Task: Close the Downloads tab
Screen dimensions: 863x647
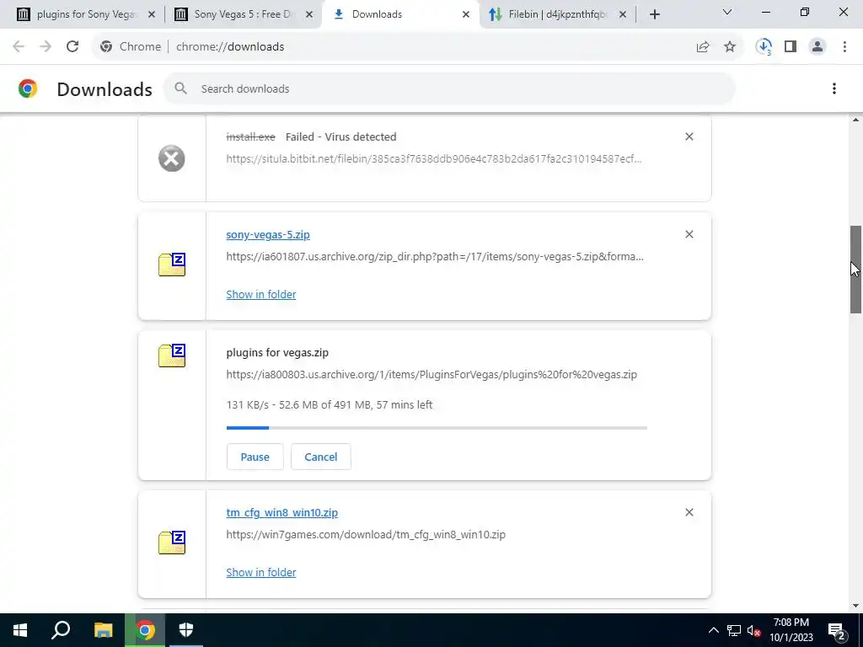Action: tap(465, 14)
